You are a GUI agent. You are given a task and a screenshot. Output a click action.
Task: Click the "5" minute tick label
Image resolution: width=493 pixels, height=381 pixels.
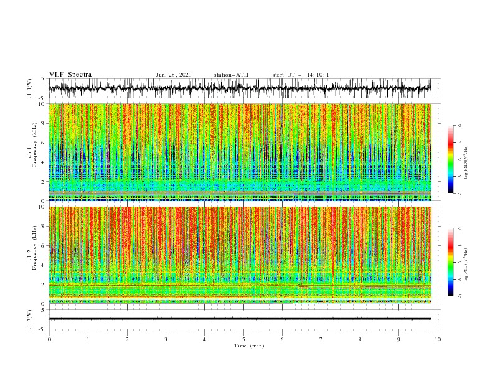tap(243, 339)
